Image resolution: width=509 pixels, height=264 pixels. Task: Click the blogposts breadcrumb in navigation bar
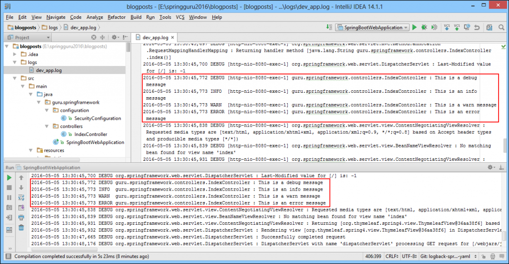click(22, 27)
